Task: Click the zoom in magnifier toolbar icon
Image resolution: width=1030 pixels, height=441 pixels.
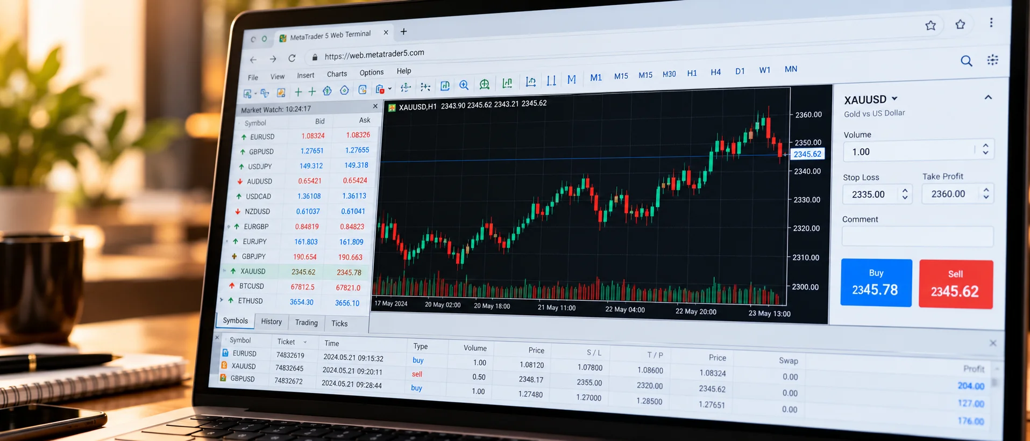Action: [x=464, y=85]
